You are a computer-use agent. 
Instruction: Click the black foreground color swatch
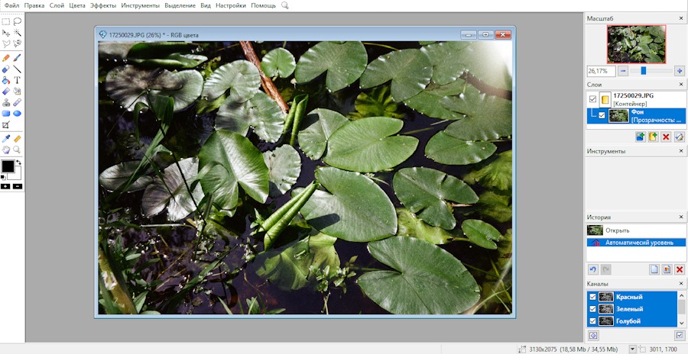[x=8, y=166]
